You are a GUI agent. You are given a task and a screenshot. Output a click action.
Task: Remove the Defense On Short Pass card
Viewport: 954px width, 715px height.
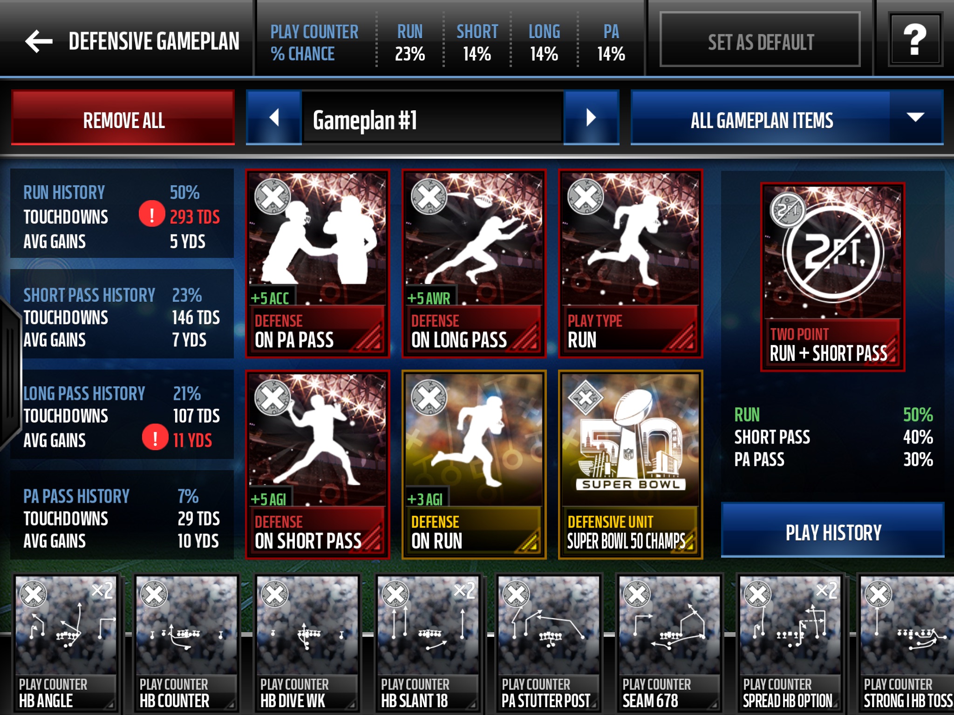click(x=273, y=398)
